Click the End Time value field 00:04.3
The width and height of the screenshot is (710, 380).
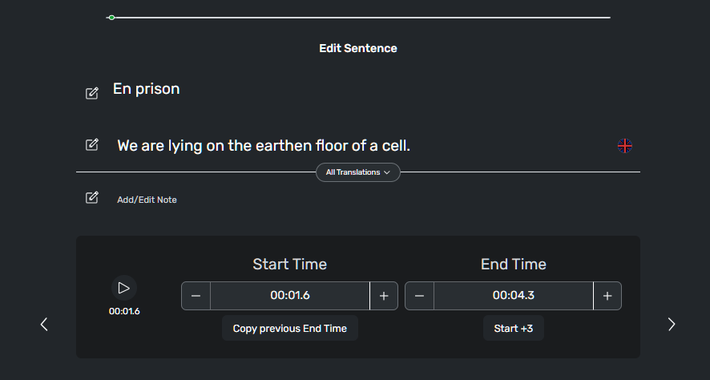click(513, 296)
